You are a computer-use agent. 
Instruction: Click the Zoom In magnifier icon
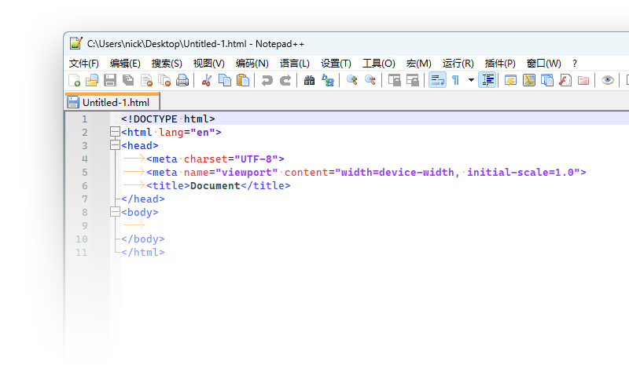(x=352, y=80)
